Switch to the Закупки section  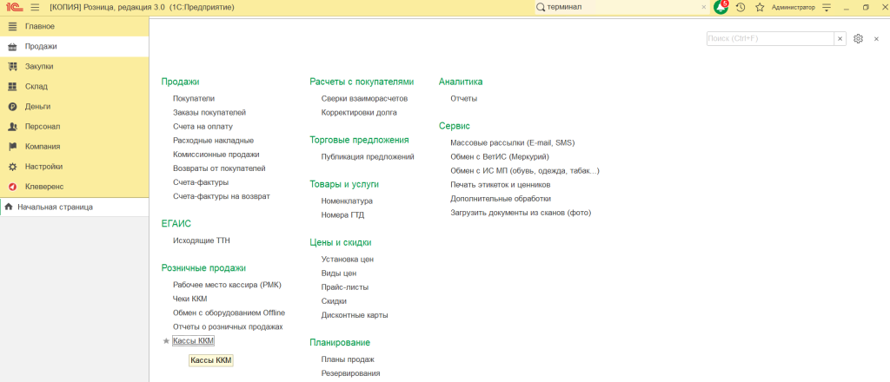[x=75, y=66]
